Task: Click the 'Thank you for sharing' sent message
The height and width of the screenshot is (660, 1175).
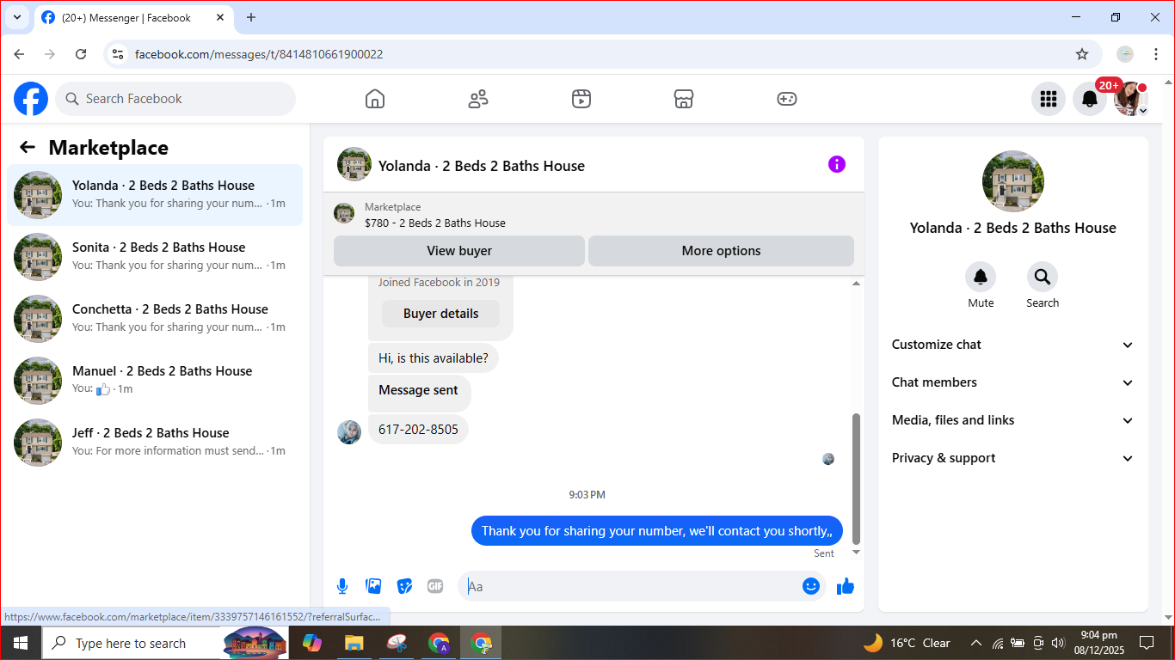Action: (x=657, y=531)
